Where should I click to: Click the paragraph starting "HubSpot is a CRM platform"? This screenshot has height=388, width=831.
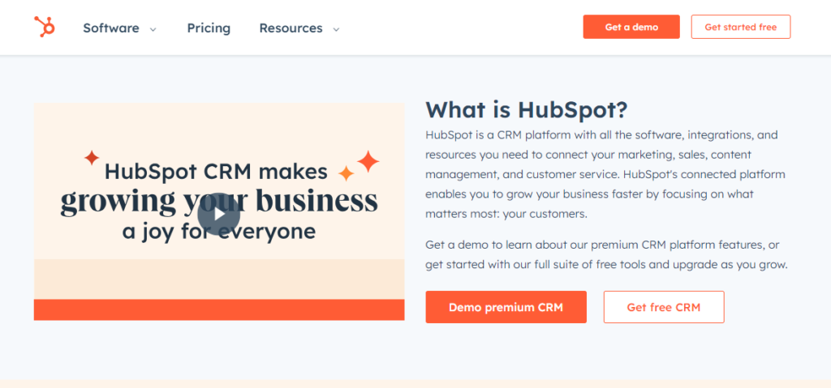(605, 174)
